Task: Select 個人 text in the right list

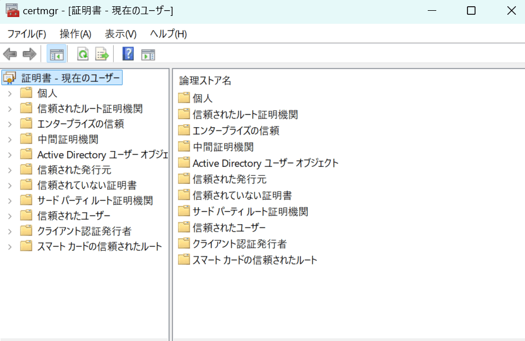Action: click(202, 98)
